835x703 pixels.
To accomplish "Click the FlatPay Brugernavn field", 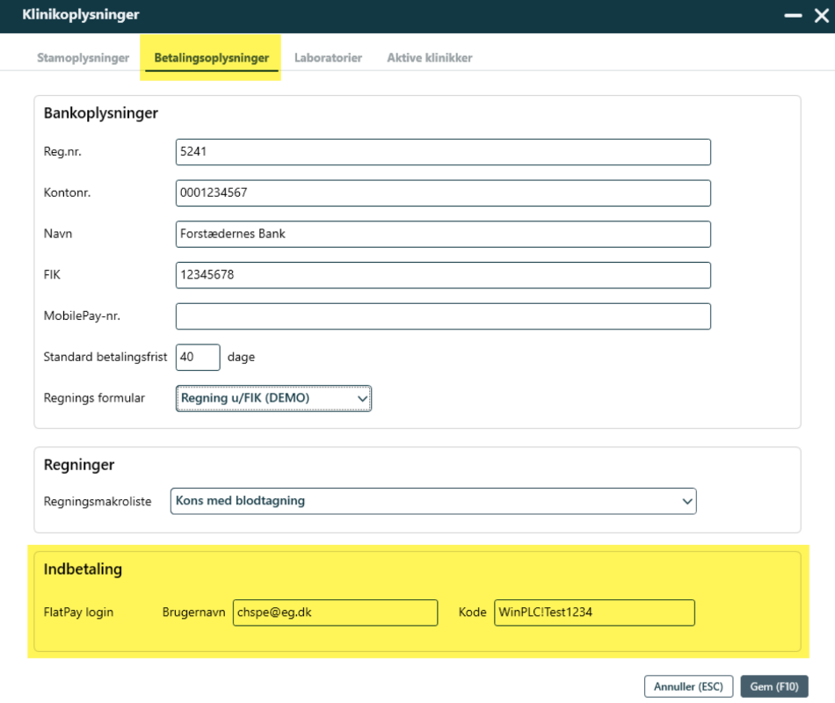I will [x=335, y=612].
